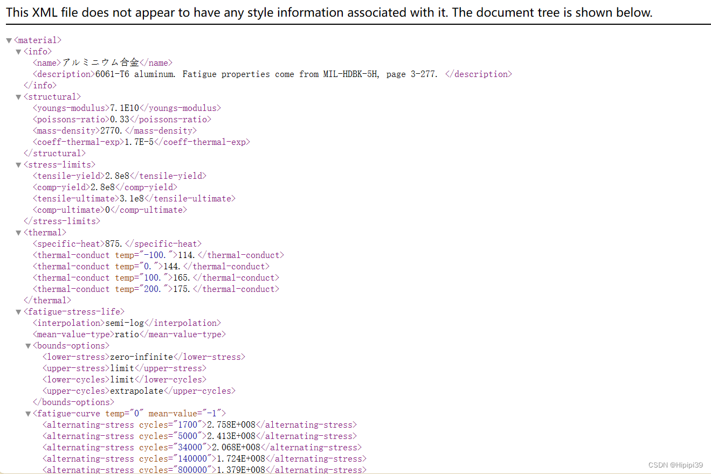Collapse the fatigue-curve node
The width and height of the screenshot is (711, 474).
28,414
